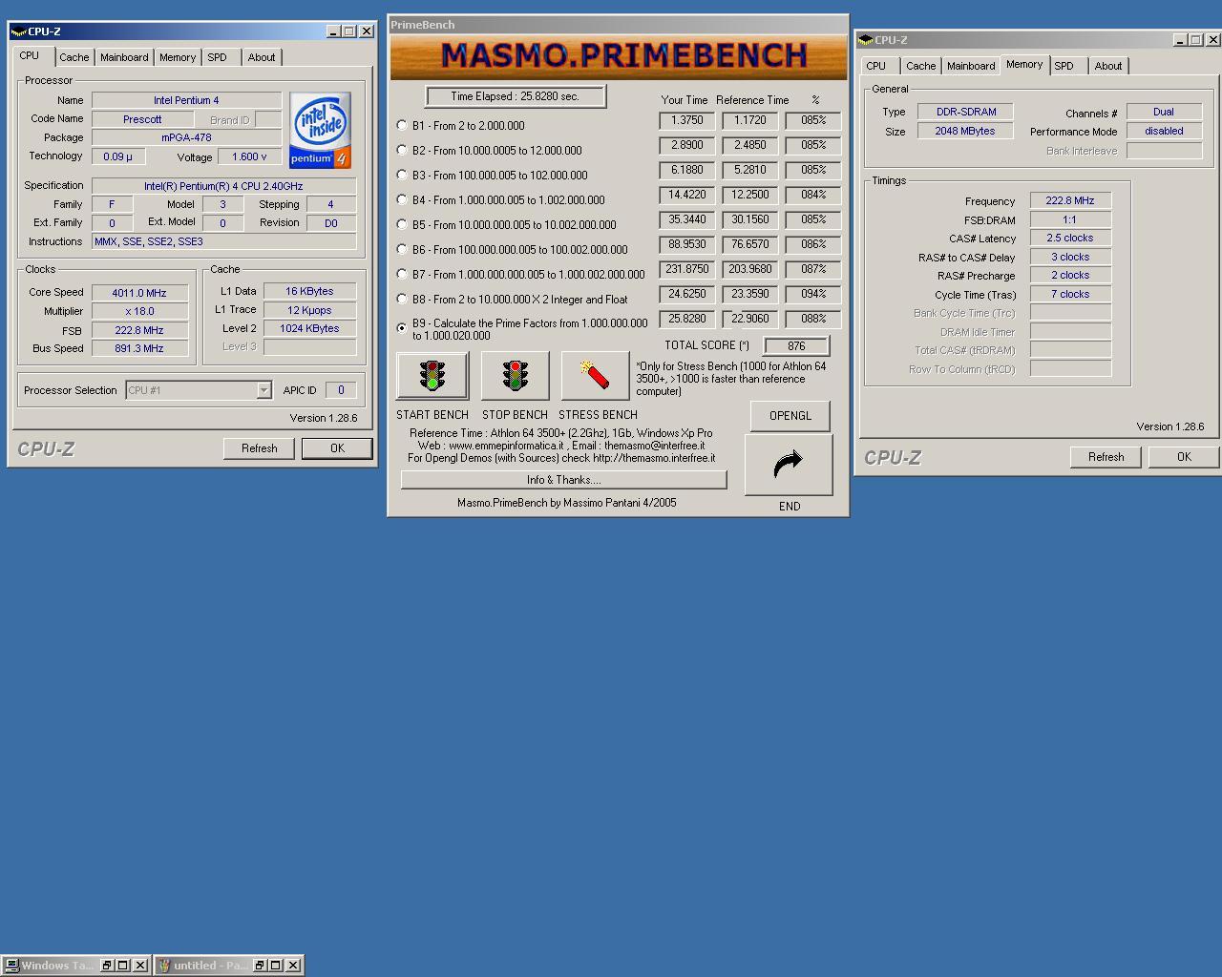Click the TOTAL SCORE field showing 876
This screenshot has width=1222, height=977.
tap(796, 345)
